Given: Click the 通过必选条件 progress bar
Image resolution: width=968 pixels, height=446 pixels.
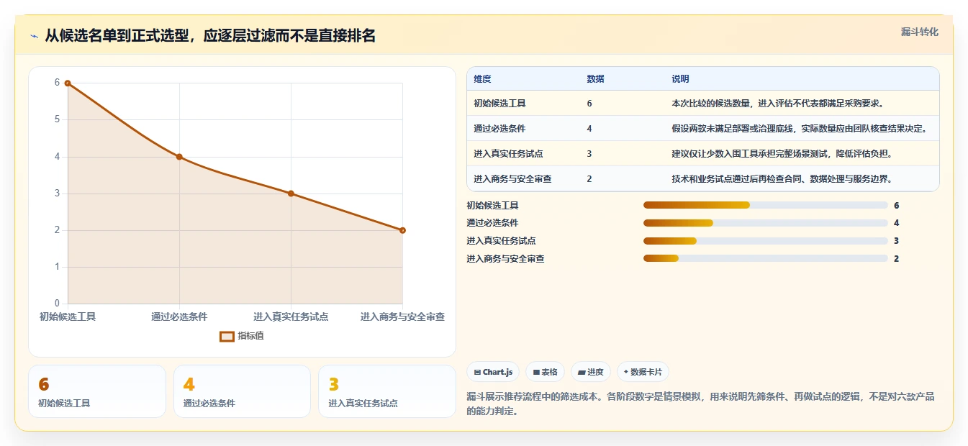Looking at the screenshot, I should pos(765,223).
